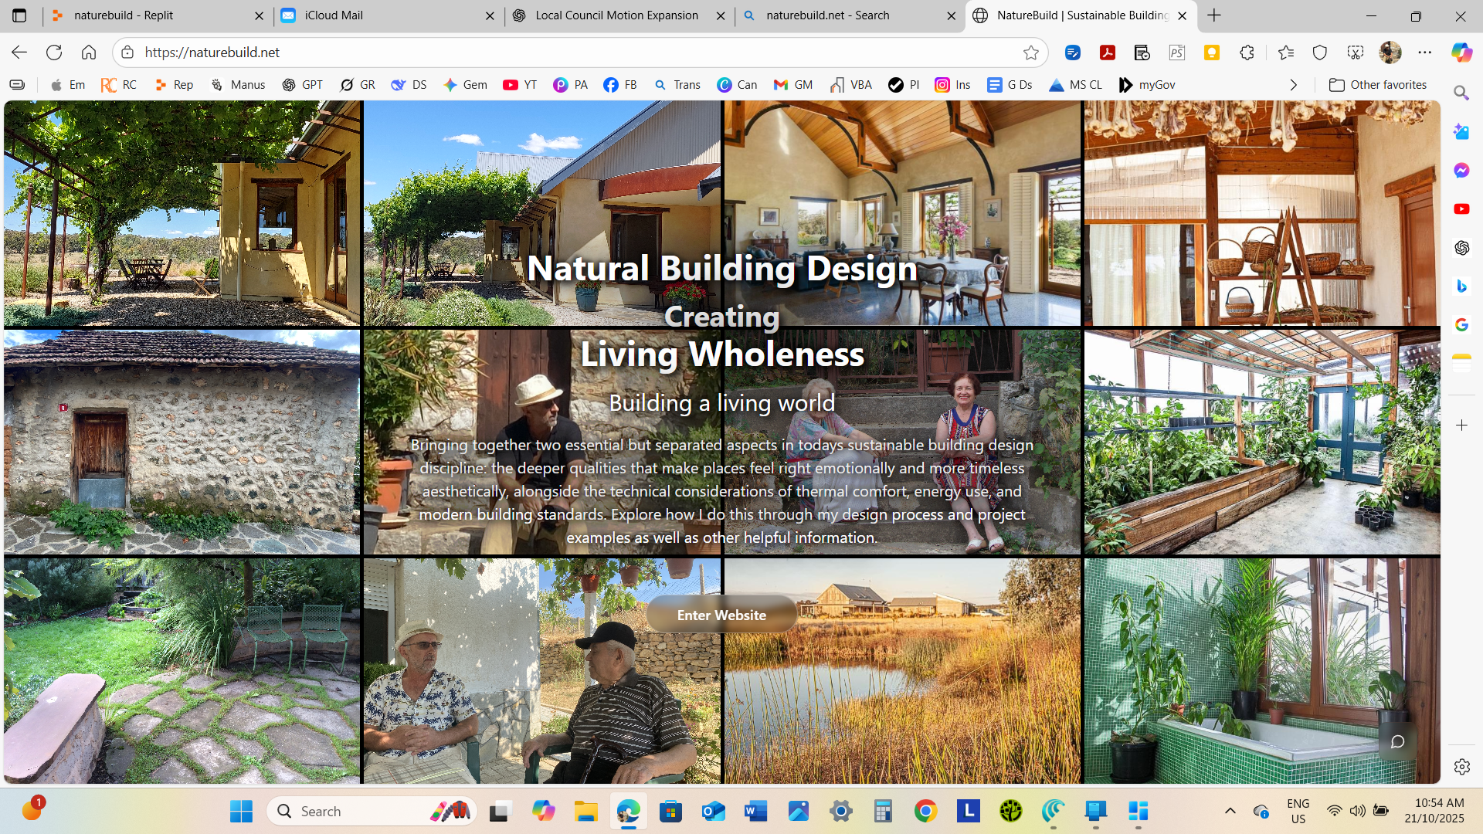The height and width of the screenshot is (834, 1483).
Task: Open the GPT bookmark
Action: [303, 85]
